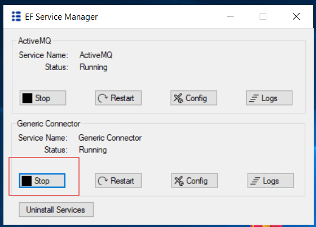
Task: Stop the Generic Connector service
Action: 42,181
